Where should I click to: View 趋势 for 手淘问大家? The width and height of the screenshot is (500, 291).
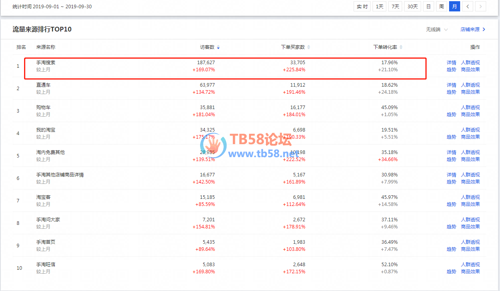click(451, 227)
